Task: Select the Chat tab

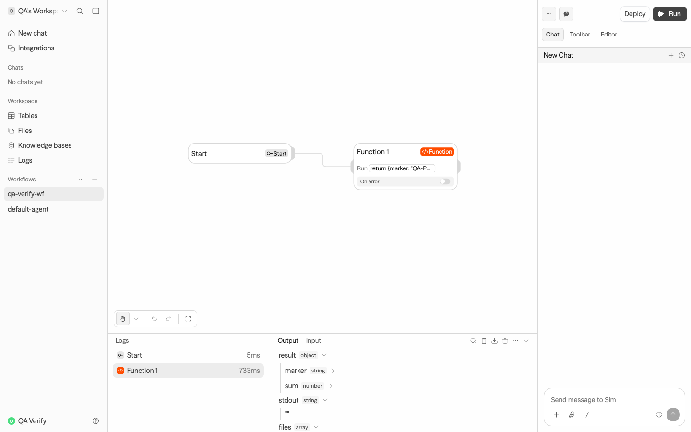Action: click(x=553, y=35)
